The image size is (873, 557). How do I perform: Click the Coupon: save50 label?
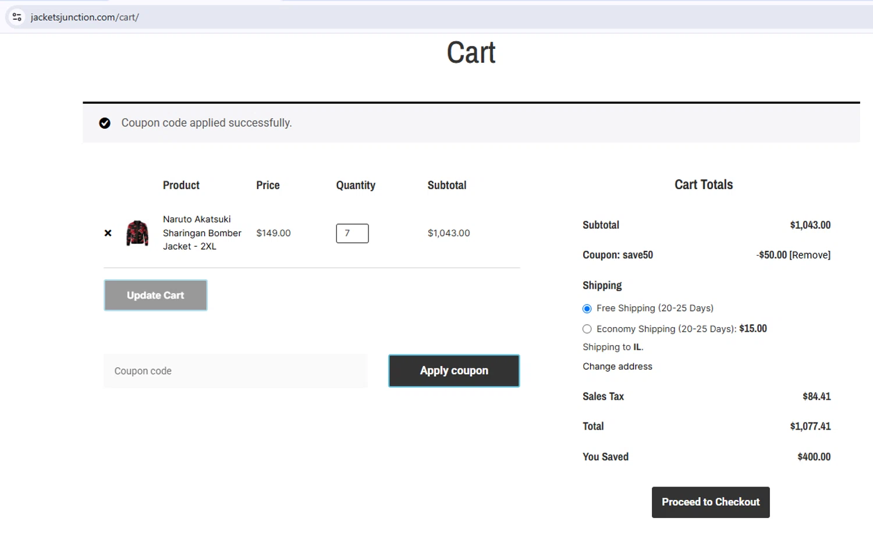coord(618,255)
